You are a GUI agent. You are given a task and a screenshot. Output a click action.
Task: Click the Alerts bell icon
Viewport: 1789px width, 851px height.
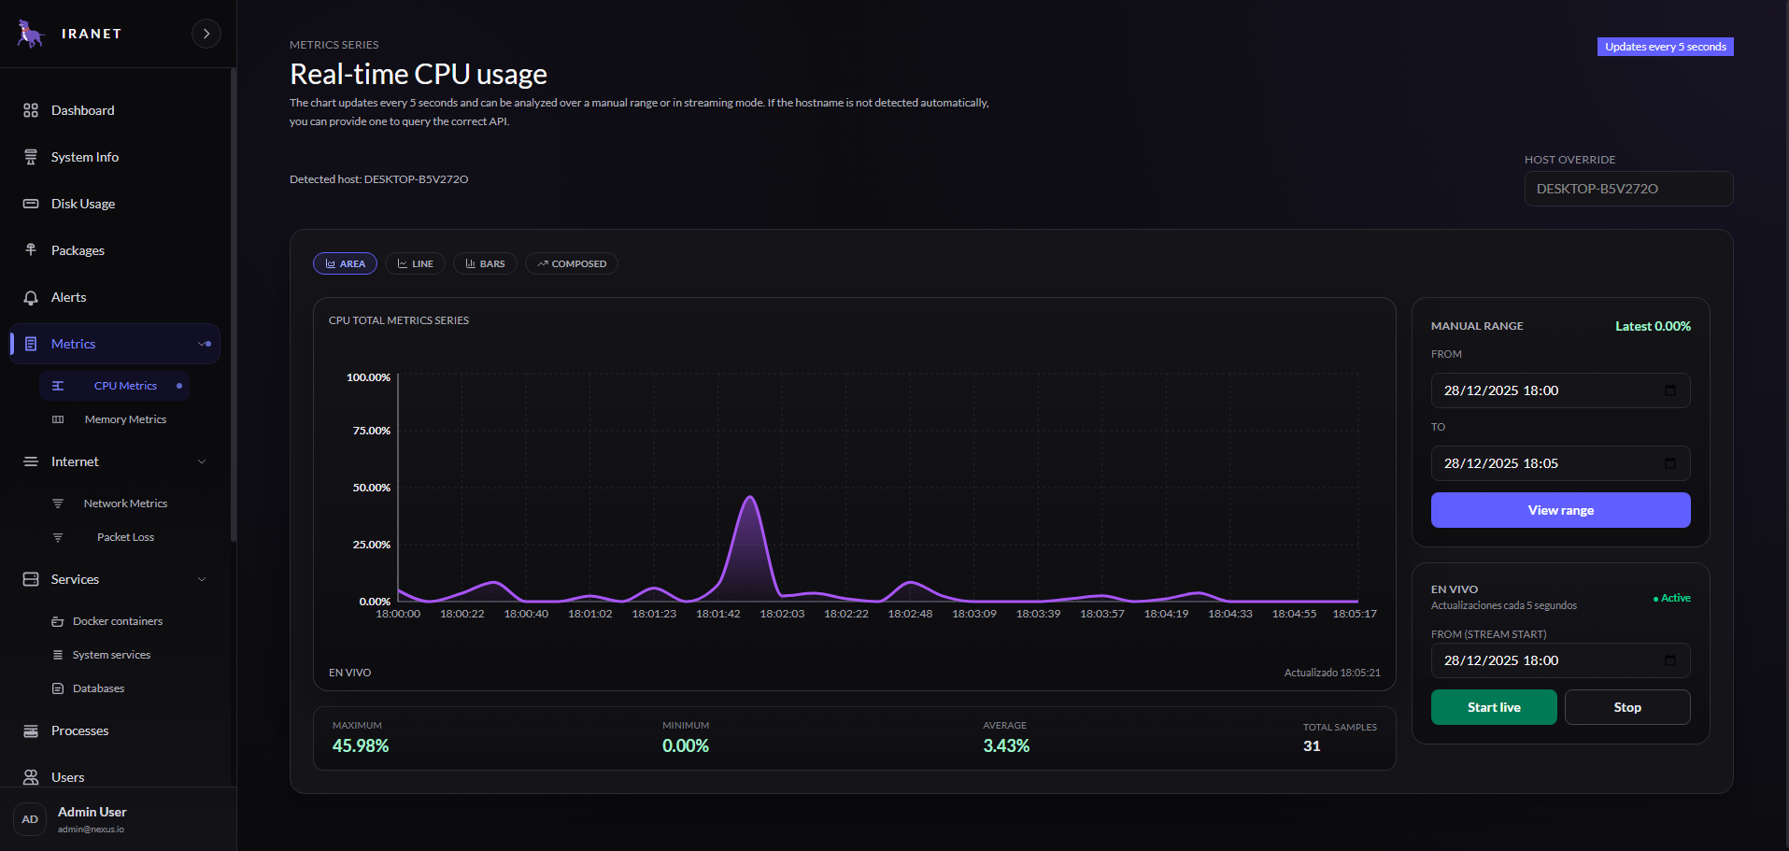[x=31, y=297]
